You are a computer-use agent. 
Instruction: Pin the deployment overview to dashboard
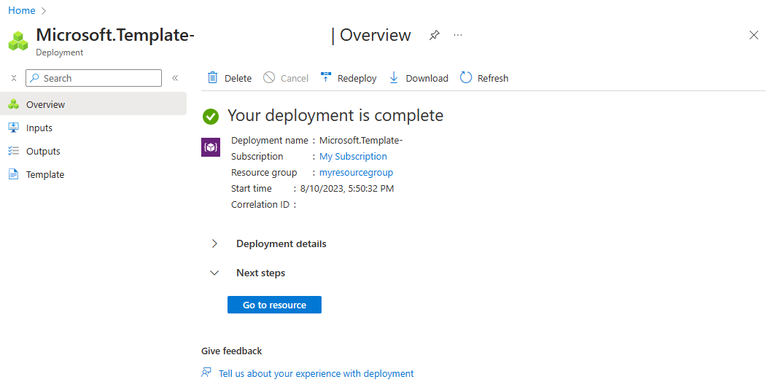434,35
